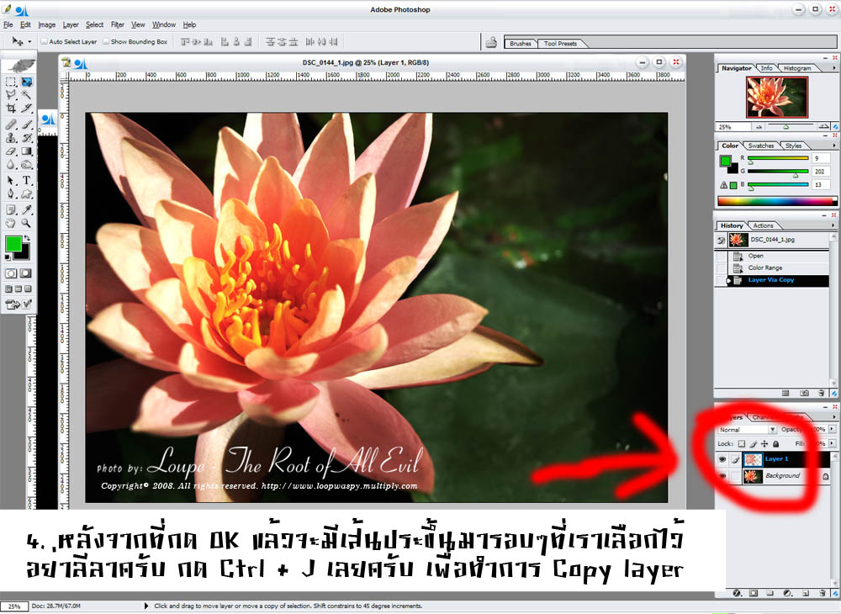Select the Brush tool
Image resolution: width=841 pixels, height=614 pixels.
(x=26, y=124)
